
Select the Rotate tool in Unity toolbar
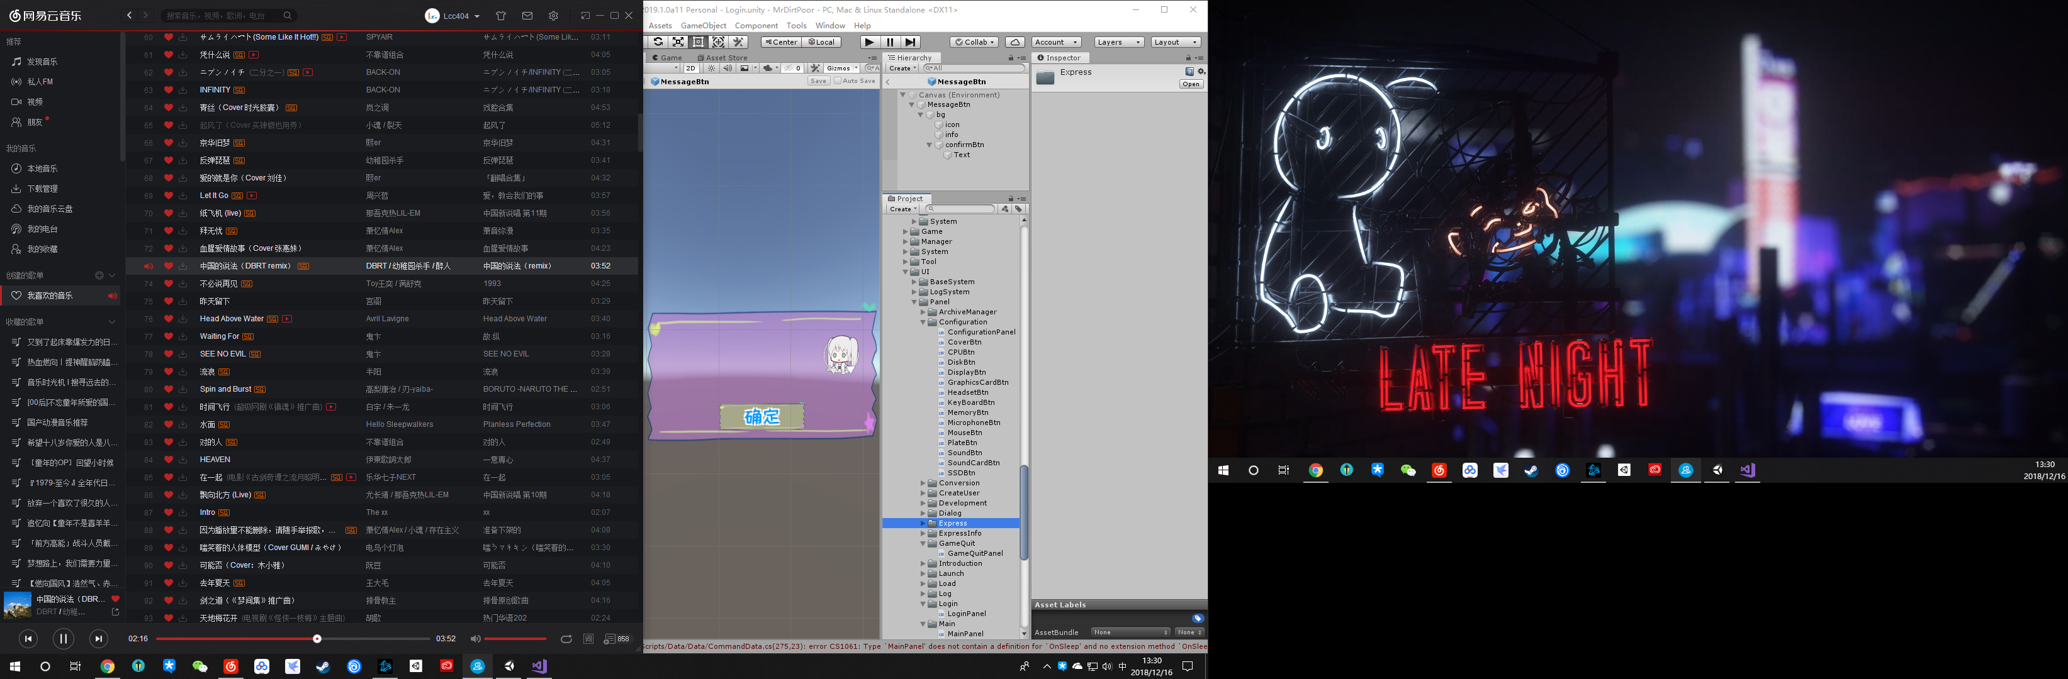(658, 41)
